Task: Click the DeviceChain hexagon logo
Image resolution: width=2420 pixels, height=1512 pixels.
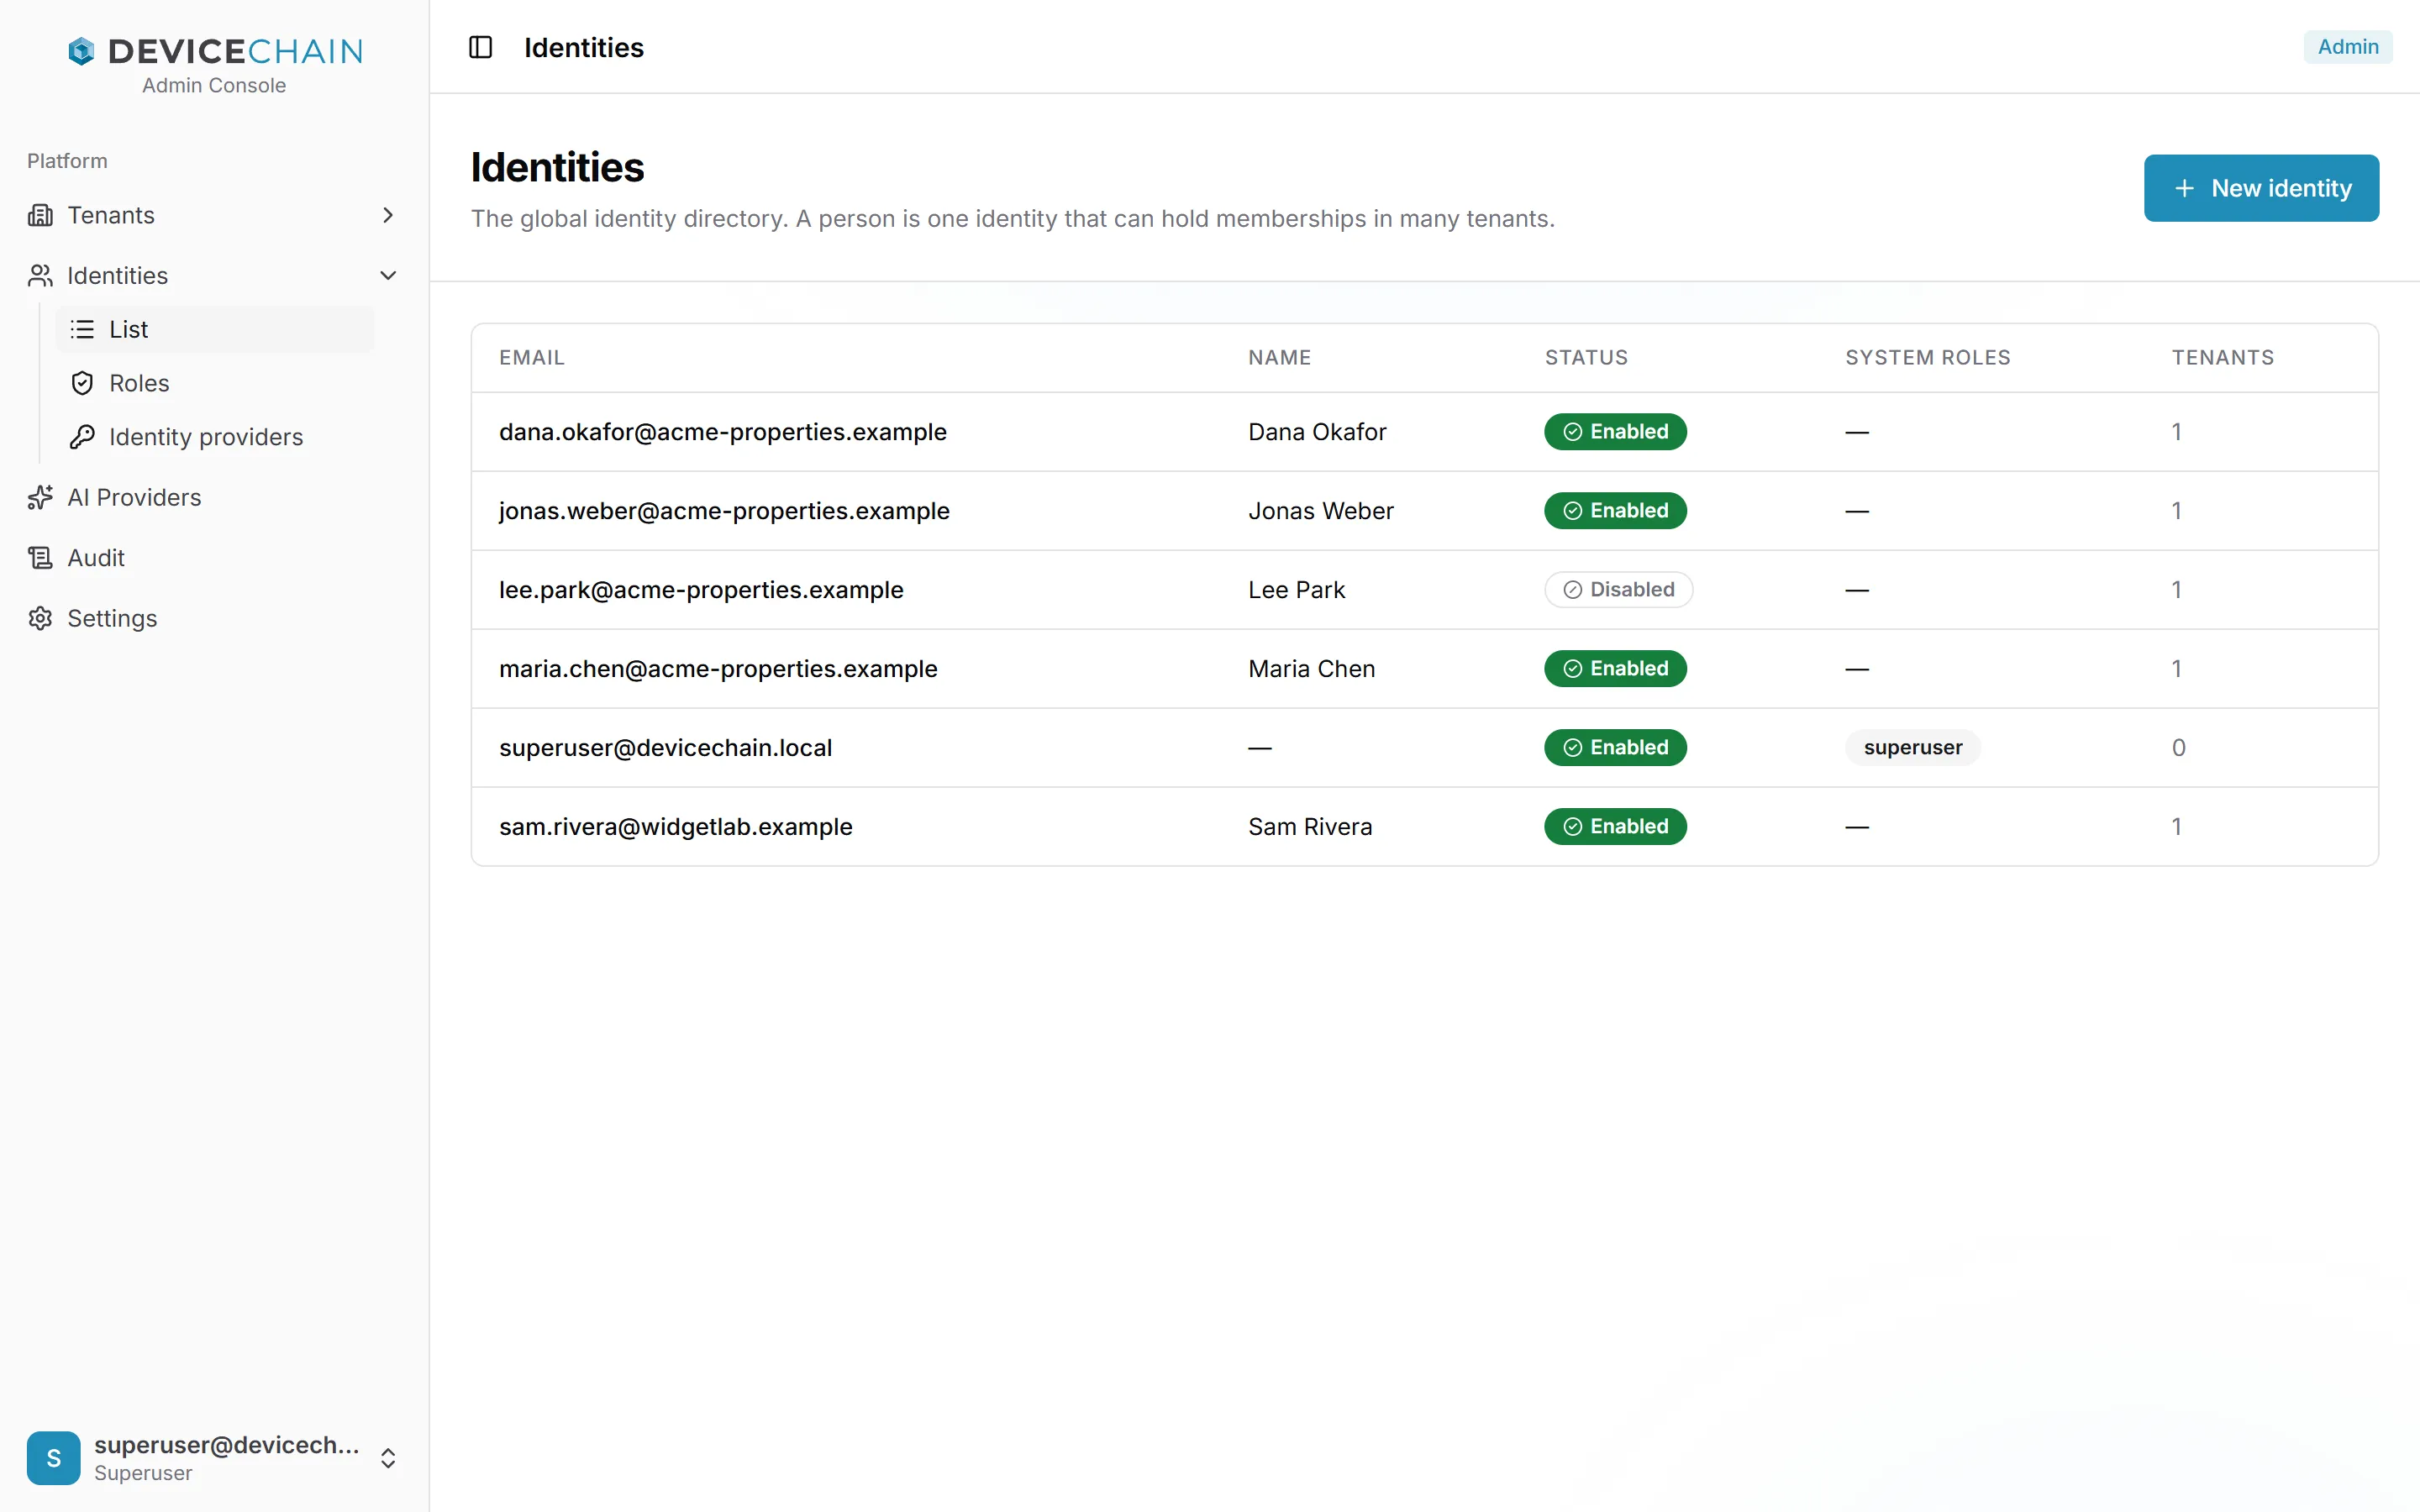Action: click(x=81, y=51)
